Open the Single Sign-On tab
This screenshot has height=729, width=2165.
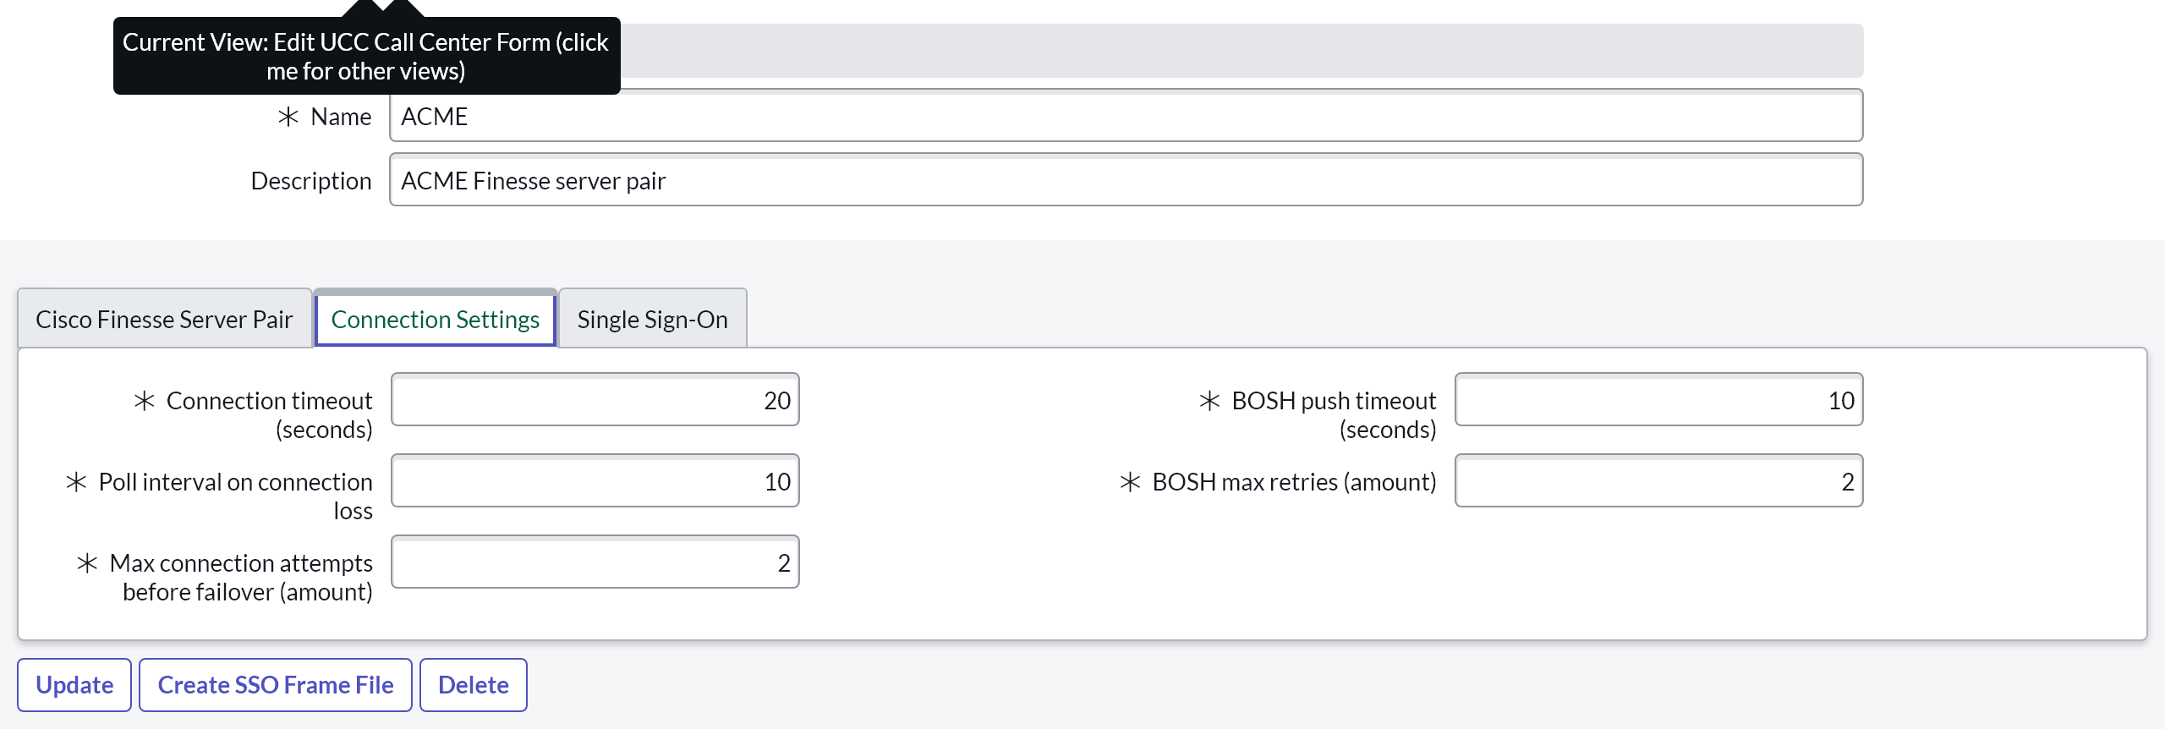coord(652,320)
